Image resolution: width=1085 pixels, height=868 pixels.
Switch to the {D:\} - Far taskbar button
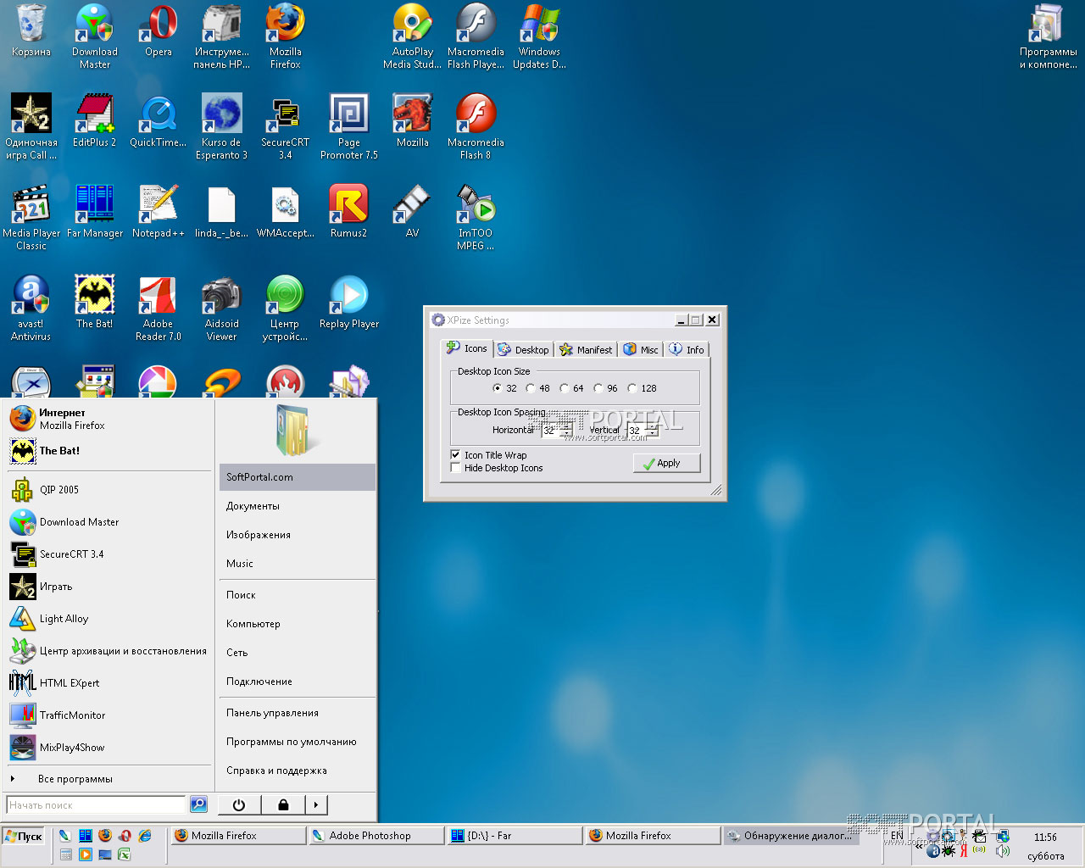pyautogui.click(x=515, y=836)
